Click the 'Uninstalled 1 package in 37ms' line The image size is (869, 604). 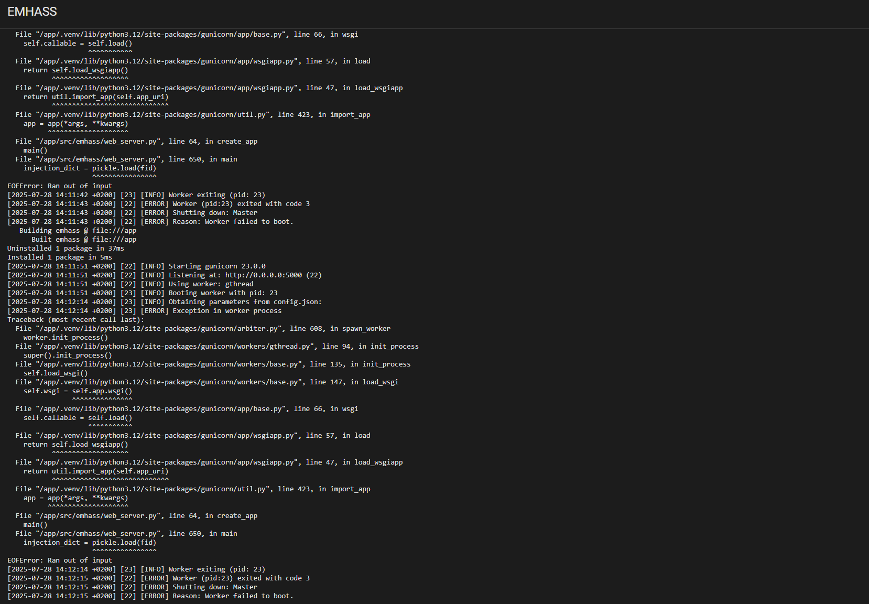tap(66, 249)
